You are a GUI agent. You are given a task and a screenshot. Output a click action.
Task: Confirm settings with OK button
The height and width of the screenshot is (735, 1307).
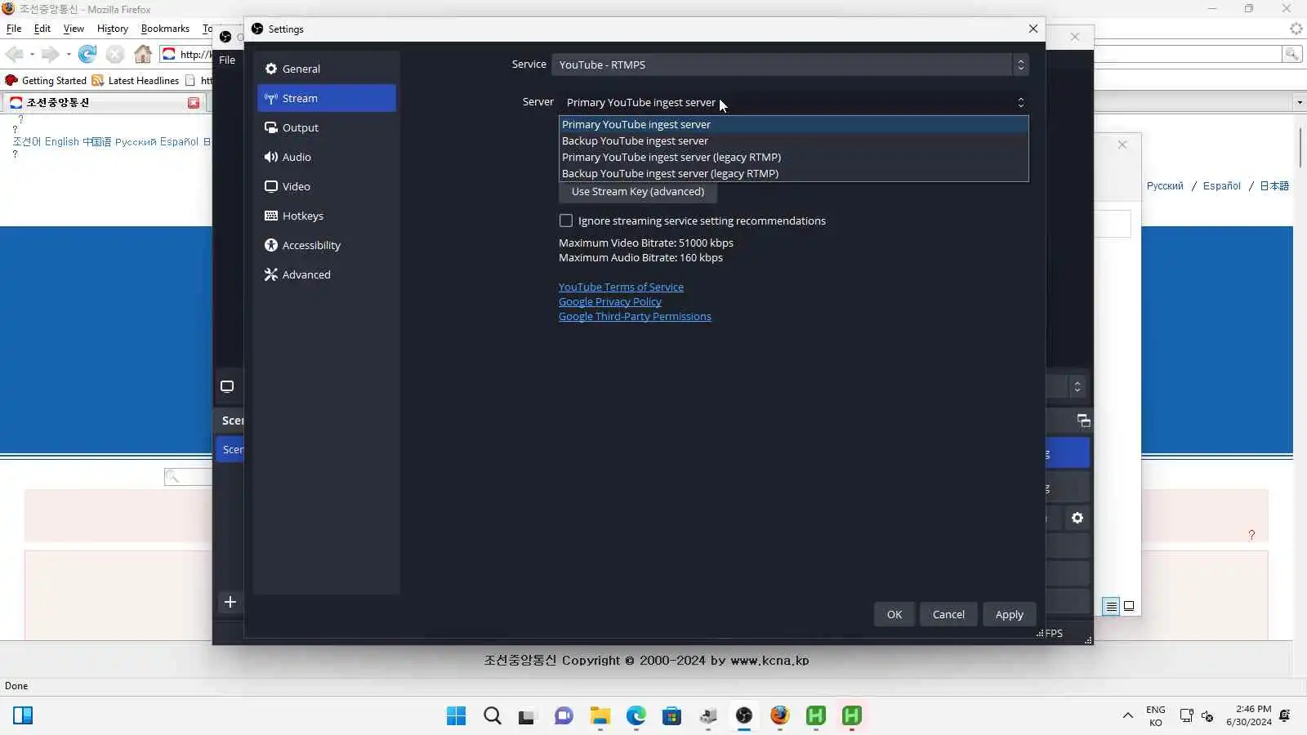click(894, 614)
